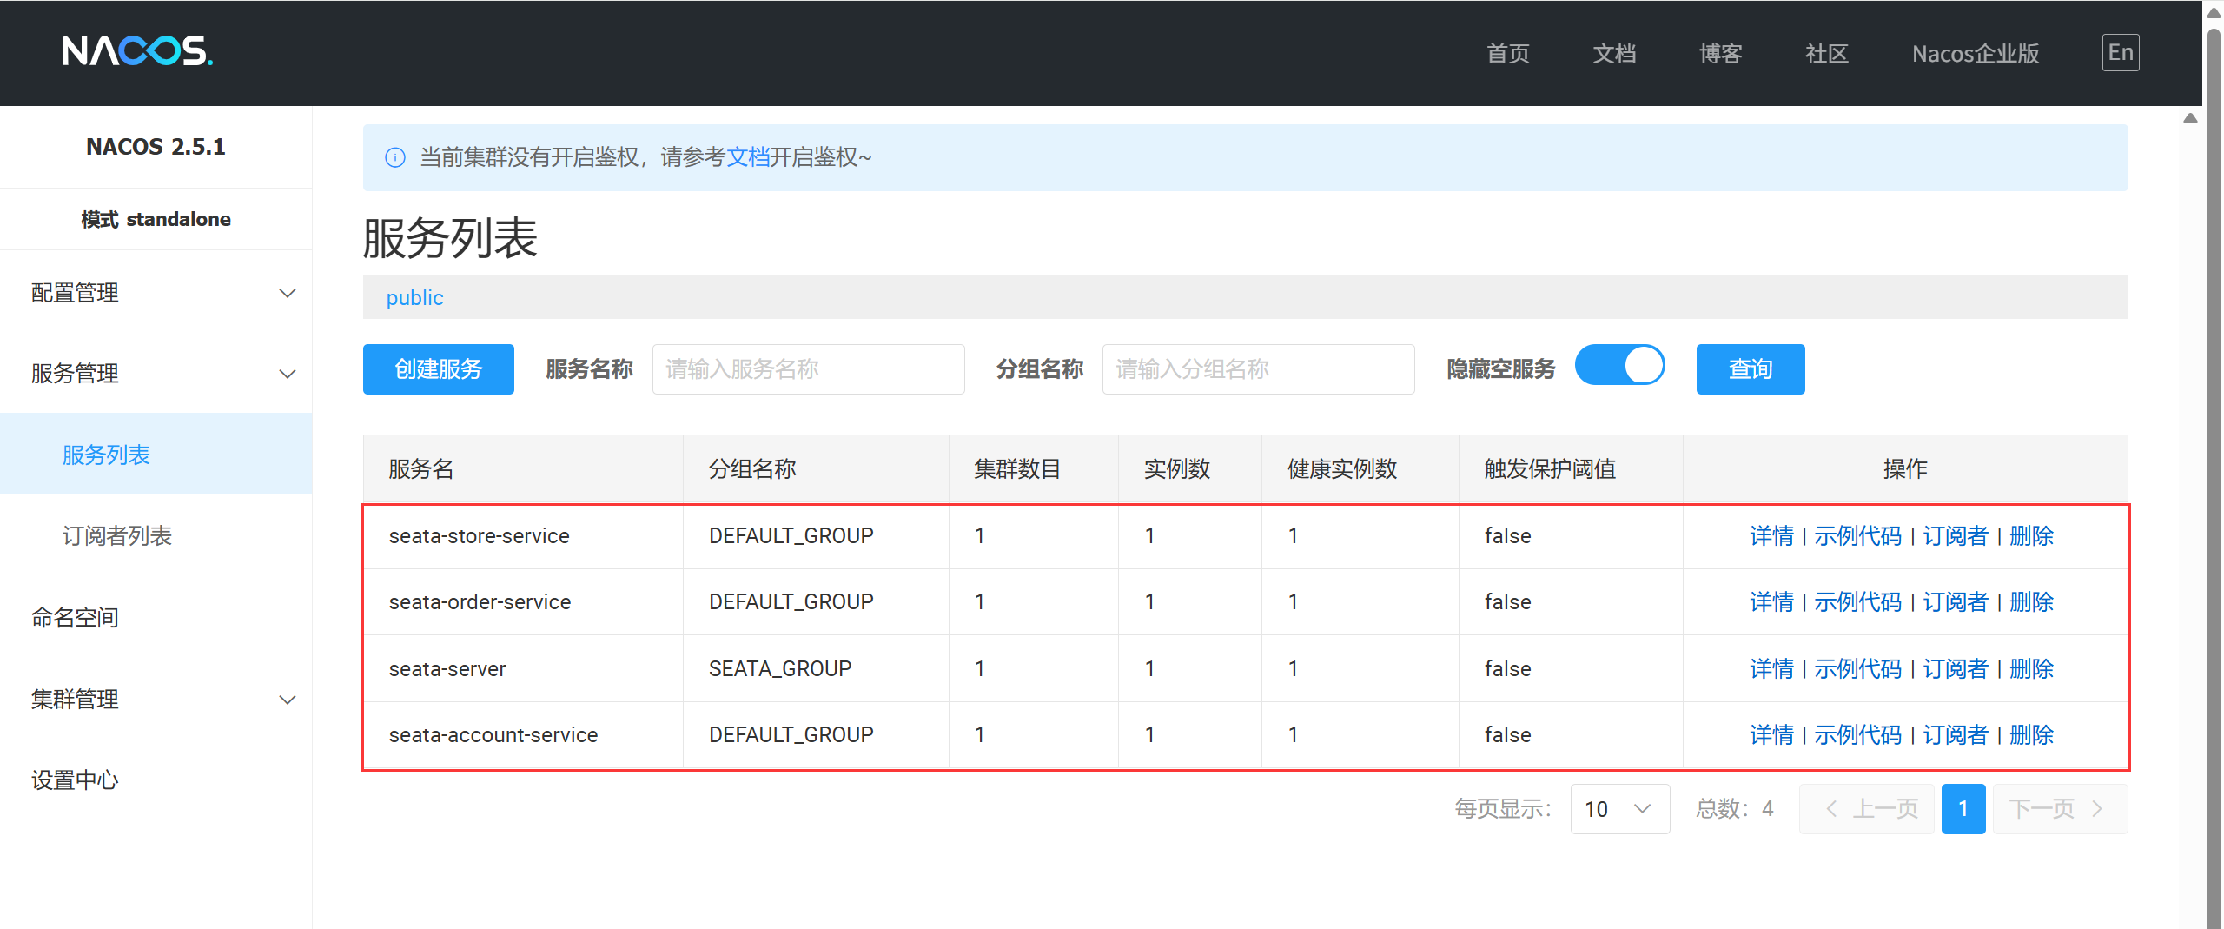Open 博客 in the top navigation
The height and width of the screenshot is (929, 2224).
coord(1721,54)
